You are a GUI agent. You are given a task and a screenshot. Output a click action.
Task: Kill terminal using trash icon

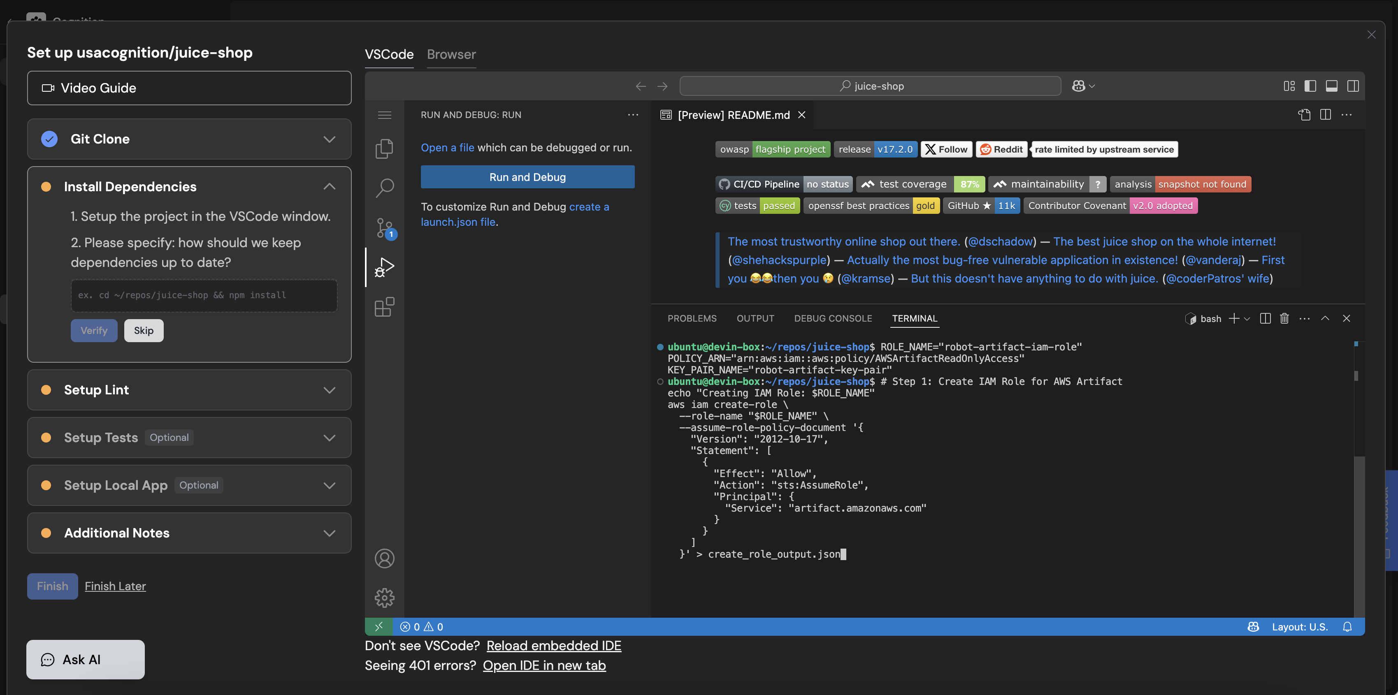point(1284,318)
